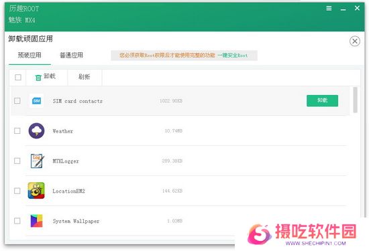This screenshot has width=369, height=251.
Task: Select the Weather app name text
Action: [x=63, y=131]
